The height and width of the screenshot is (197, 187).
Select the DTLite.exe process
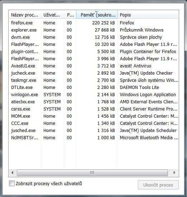94,87
